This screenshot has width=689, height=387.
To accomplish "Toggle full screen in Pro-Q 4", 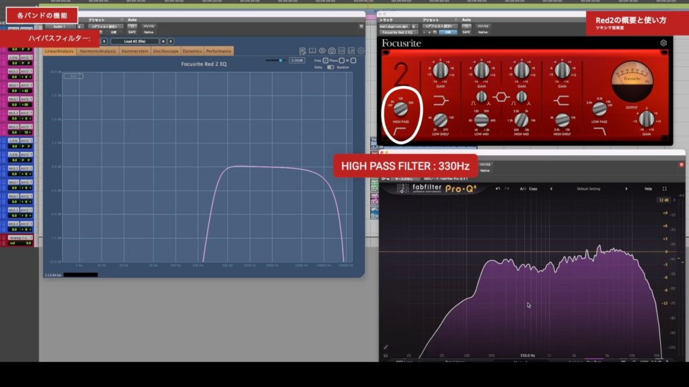I will (x=664, y=189).
